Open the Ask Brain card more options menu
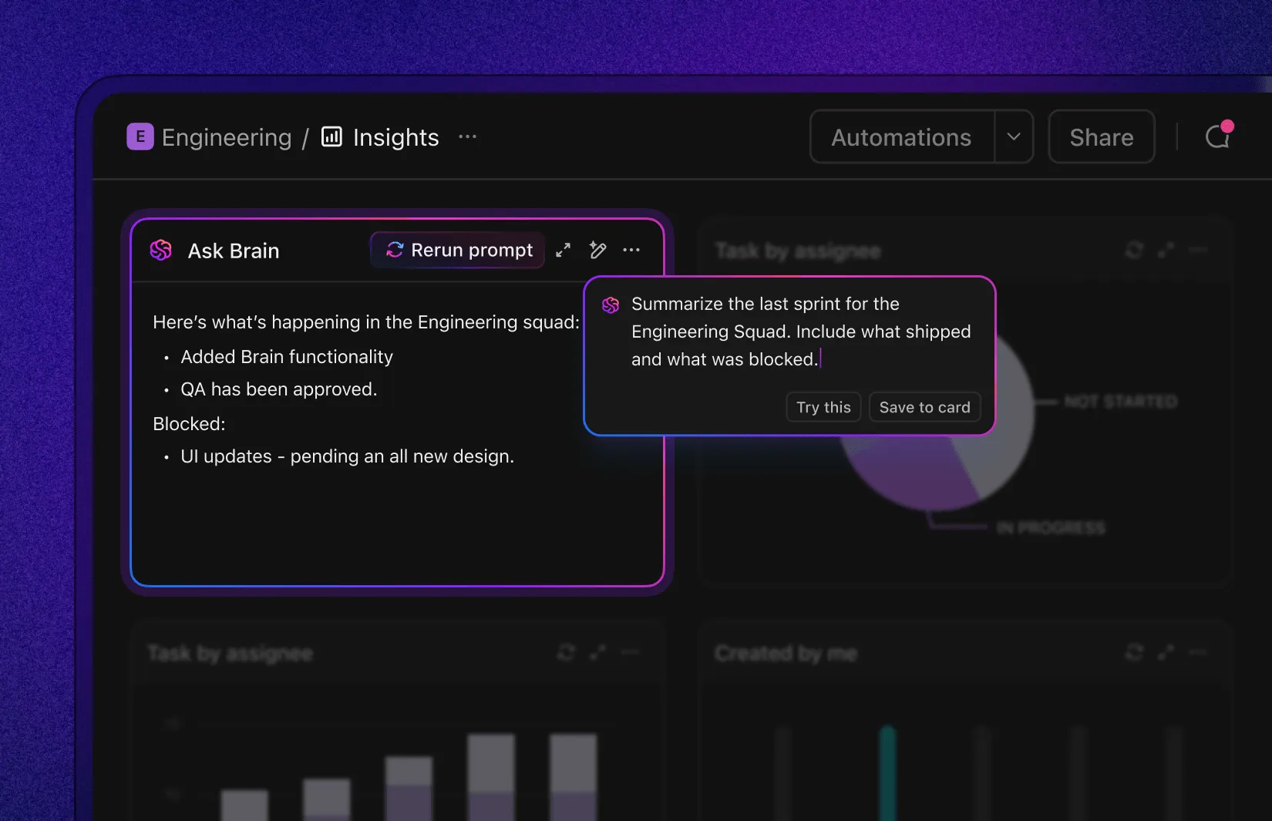The image size is (1272, 821). click(631, 250)
